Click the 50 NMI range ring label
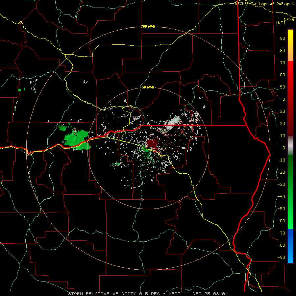The height and width of the screenshot is (296, 296). pos(148,87)
